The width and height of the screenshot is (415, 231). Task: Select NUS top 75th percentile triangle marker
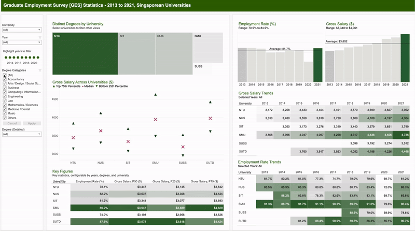[x=101, y=113]
